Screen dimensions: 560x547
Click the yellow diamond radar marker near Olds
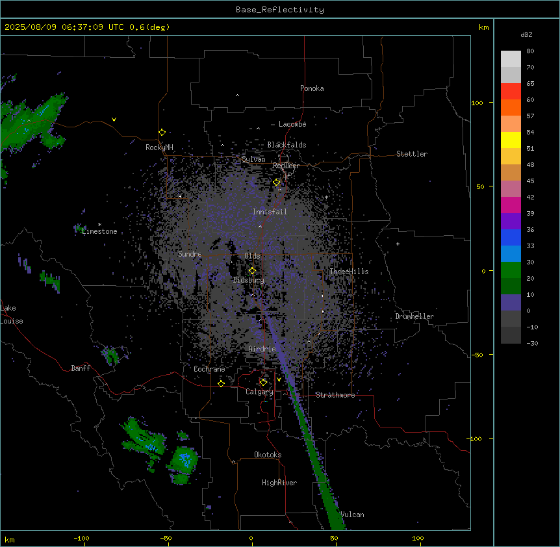click(x=252, y=271)
